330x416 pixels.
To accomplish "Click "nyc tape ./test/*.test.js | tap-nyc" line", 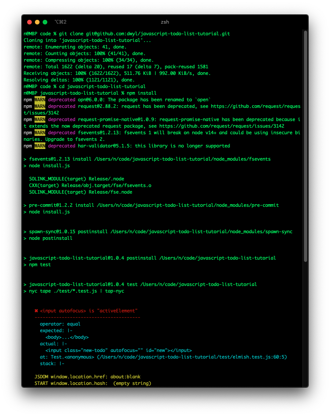I will click(74, 291).
